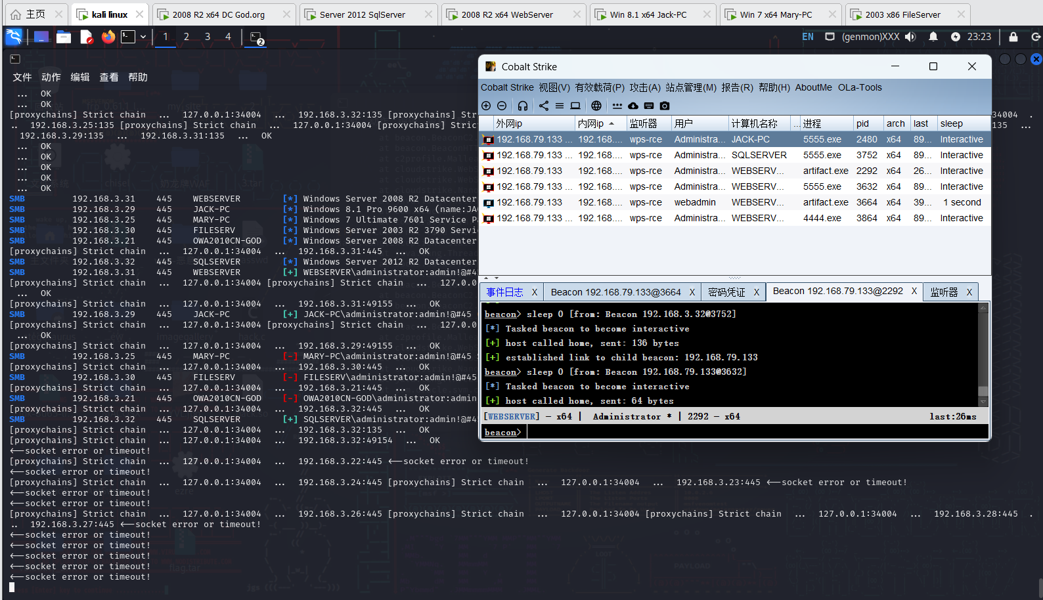This screenshot has height=600, width=1043.
Task: Click the blue close button on terminal window
Action: click(x=1036, y=59)
